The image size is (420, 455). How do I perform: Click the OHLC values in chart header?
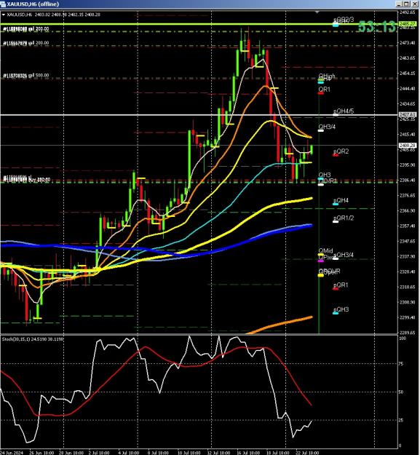tap(67, 15)
